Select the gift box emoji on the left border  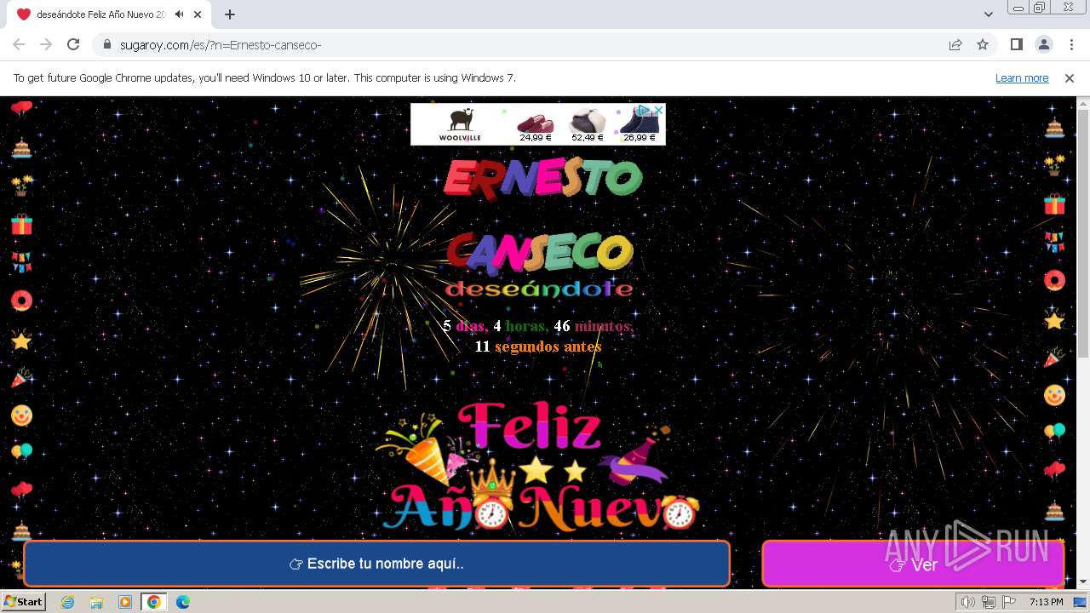(x=21, y=224)
